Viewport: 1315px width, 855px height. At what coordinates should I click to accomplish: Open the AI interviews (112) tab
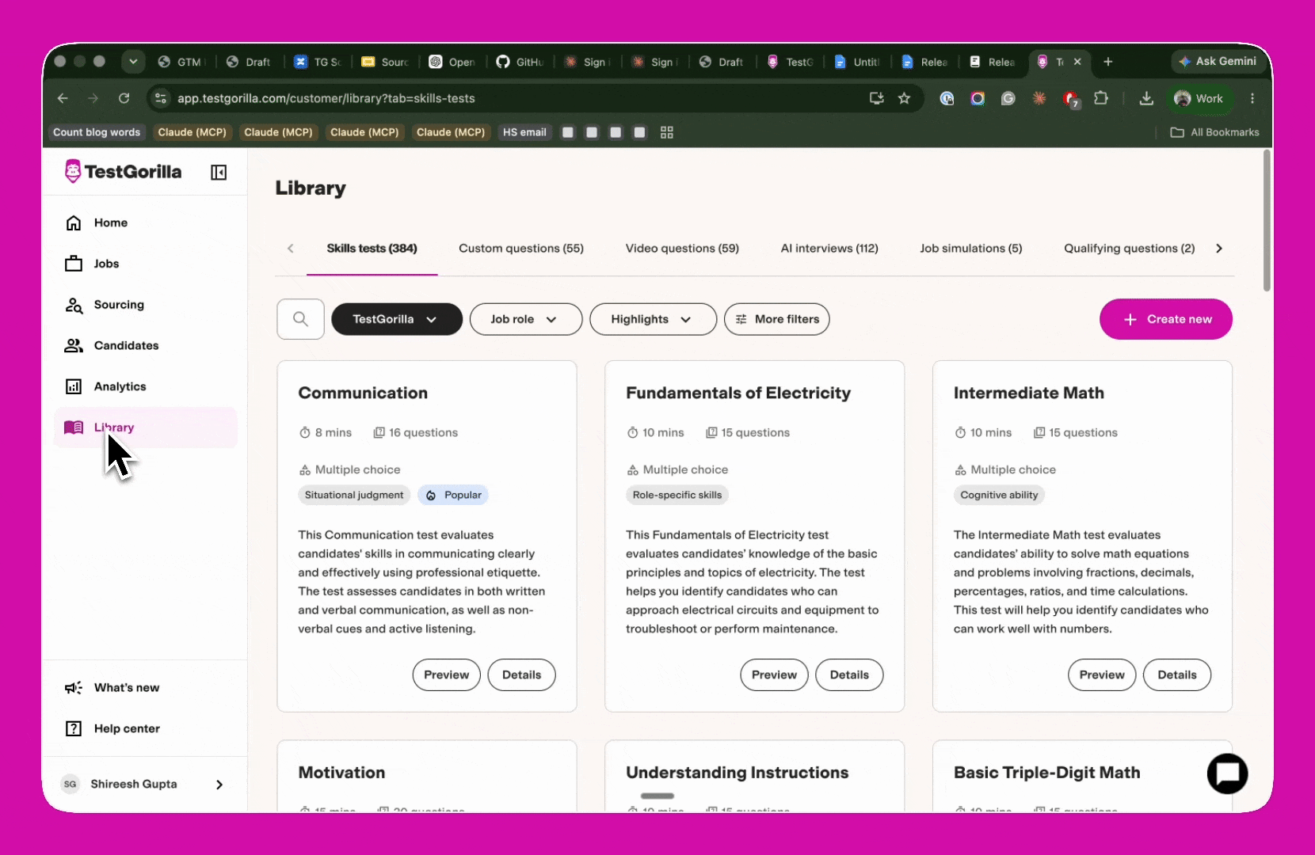(829, 249)
